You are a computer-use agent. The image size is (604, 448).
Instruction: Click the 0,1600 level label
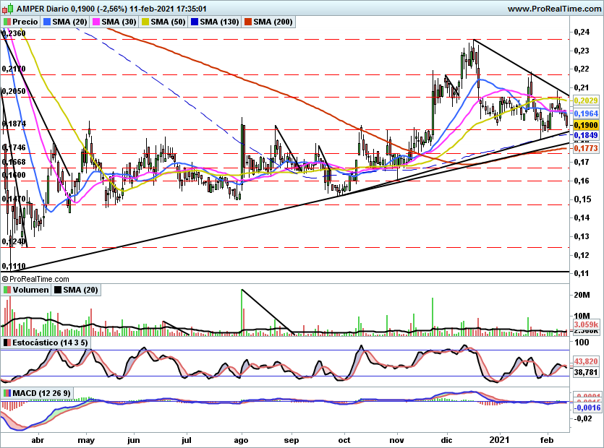[14, 175]
